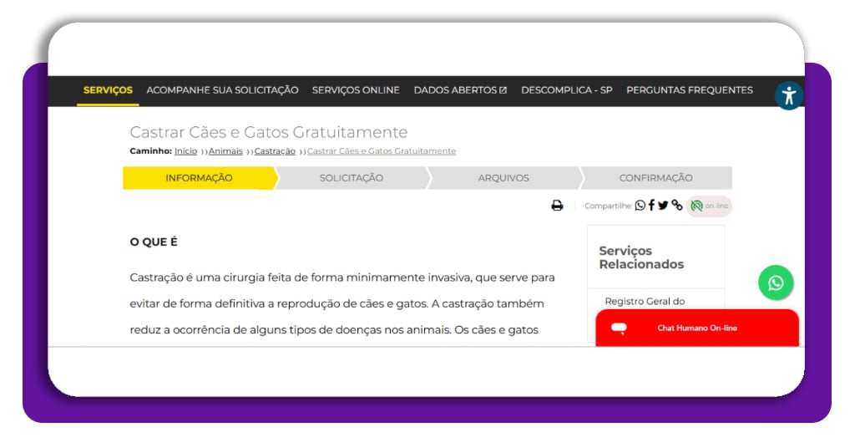This screenshot has height=448, width=855.
Task: Click the O QUE É heading
Action: (x=154, y=242)
